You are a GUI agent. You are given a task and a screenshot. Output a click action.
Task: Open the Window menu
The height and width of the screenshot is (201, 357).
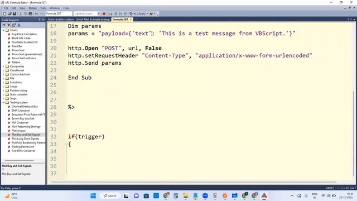pyautogui.click(x=55, y=8)
